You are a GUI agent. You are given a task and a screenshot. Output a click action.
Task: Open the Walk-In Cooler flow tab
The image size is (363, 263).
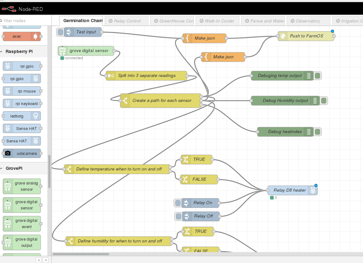(x=219, y=21)
